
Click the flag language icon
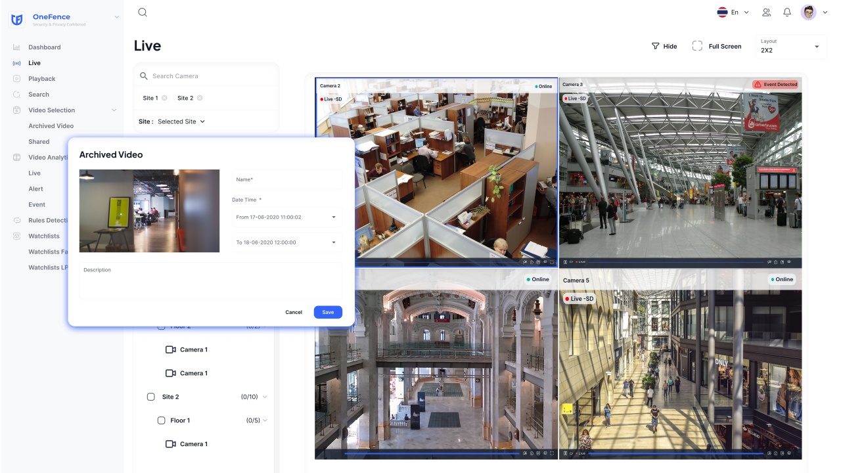coord(722,12)
